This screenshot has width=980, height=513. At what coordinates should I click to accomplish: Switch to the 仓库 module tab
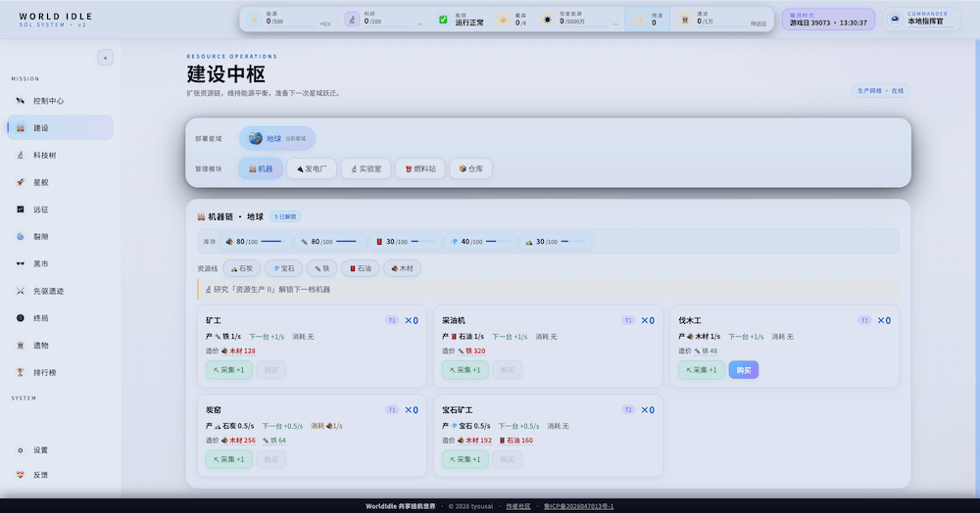[x=470, y=168]
